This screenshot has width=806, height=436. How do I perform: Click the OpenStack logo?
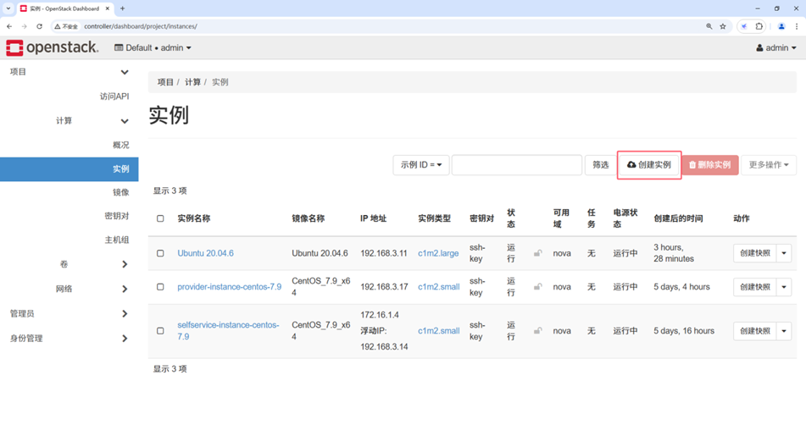pyautogui.click(x=52, y=47)
